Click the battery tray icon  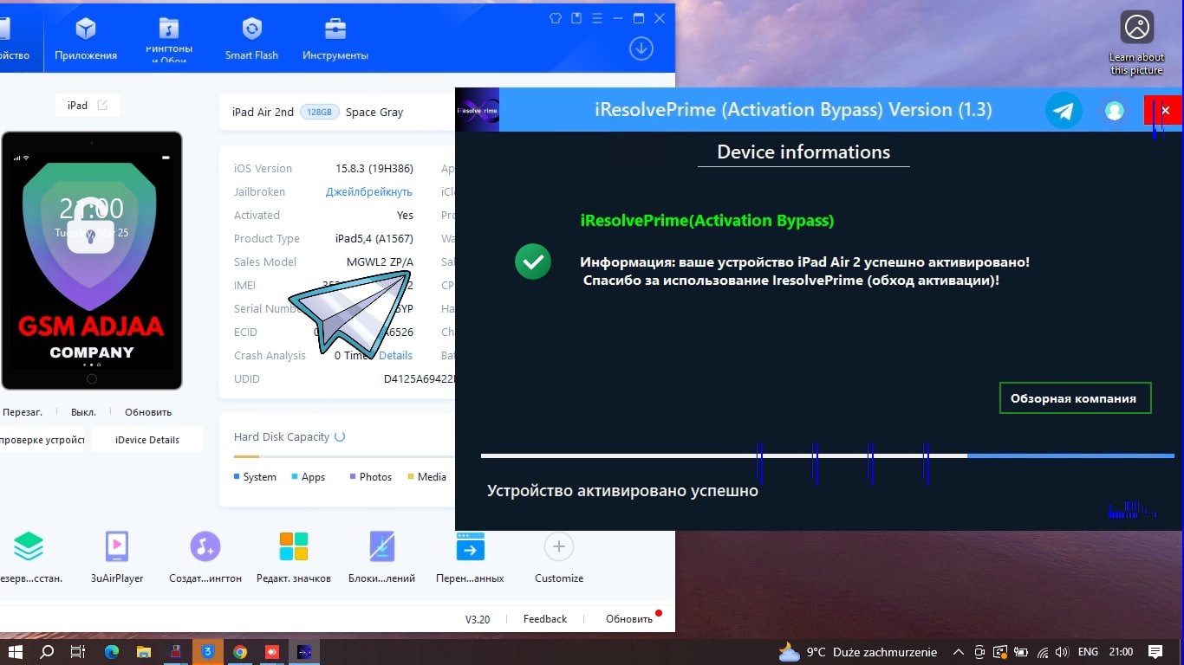pos(1021,652)
